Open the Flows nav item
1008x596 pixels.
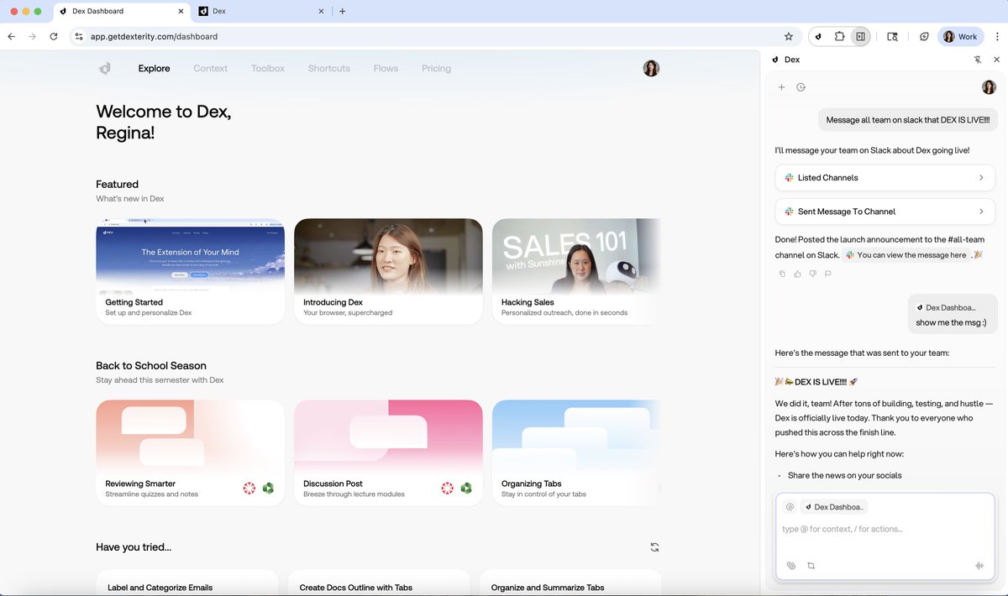tap(386, 69)
